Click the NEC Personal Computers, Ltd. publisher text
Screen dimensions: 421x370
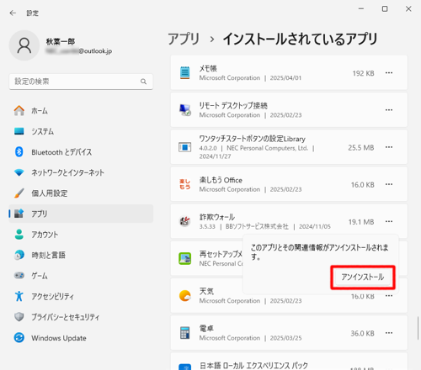point(267,148)
